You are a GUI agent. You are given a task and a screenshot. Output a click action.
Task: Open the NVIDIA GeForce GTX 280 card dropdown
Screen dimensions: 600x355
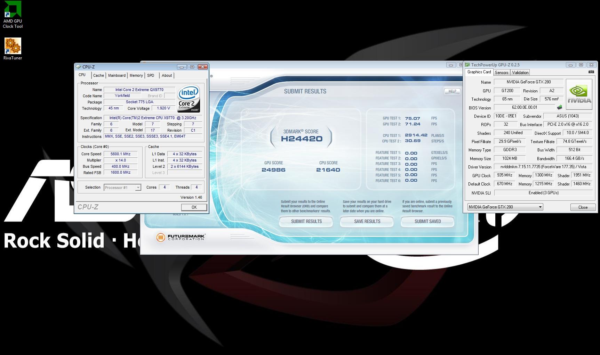pyautogui.click(x=505, y=207)
